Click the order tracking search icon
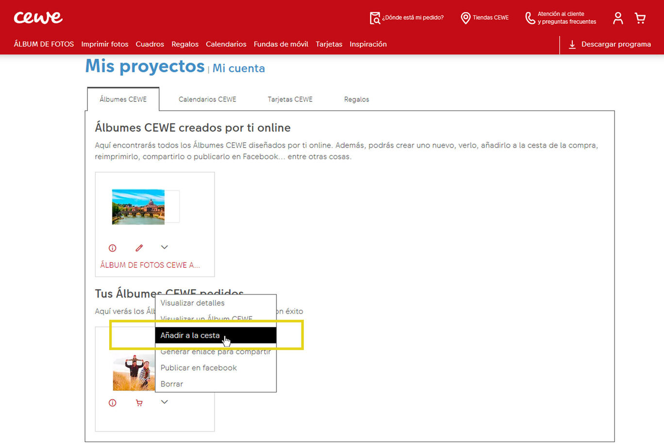The image size is (664, 445). (374, 17)
